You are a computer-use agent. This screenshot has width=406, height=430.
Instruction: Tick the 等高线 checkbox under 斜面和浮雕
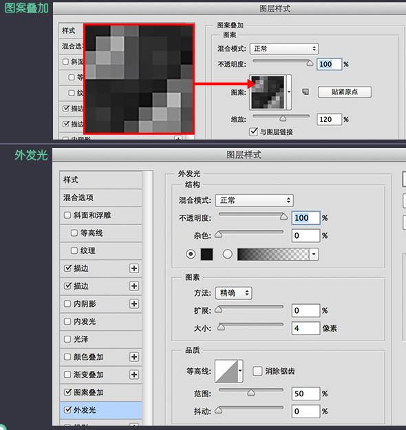click(74, 233)
